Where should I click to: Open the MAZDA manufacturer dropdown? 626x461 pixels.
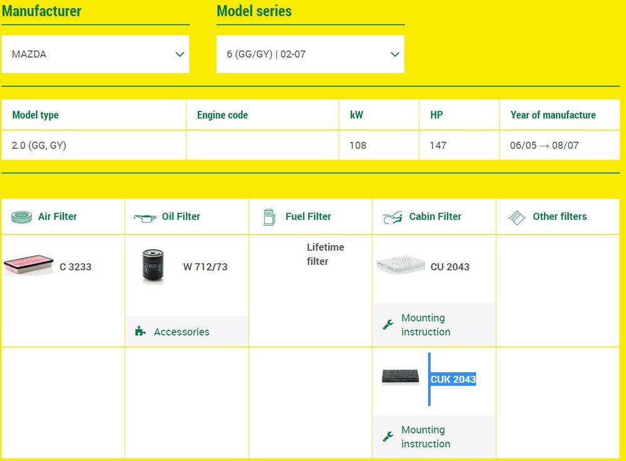[95, 54]
